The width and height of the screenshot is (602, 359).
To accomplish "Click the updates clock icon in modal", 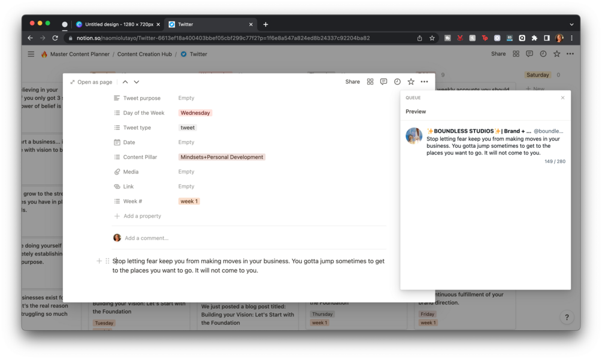I will click(x=397, y=82).
